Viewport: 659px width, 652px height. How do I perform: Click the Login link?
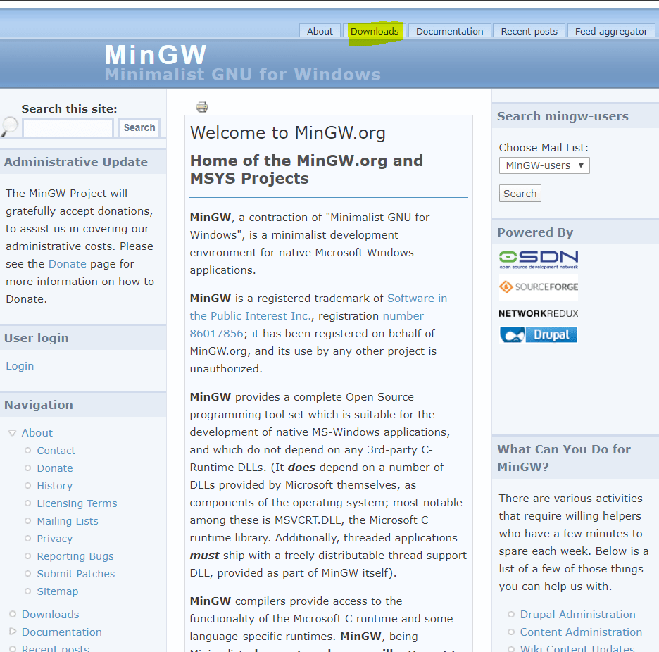pos(20,366)
